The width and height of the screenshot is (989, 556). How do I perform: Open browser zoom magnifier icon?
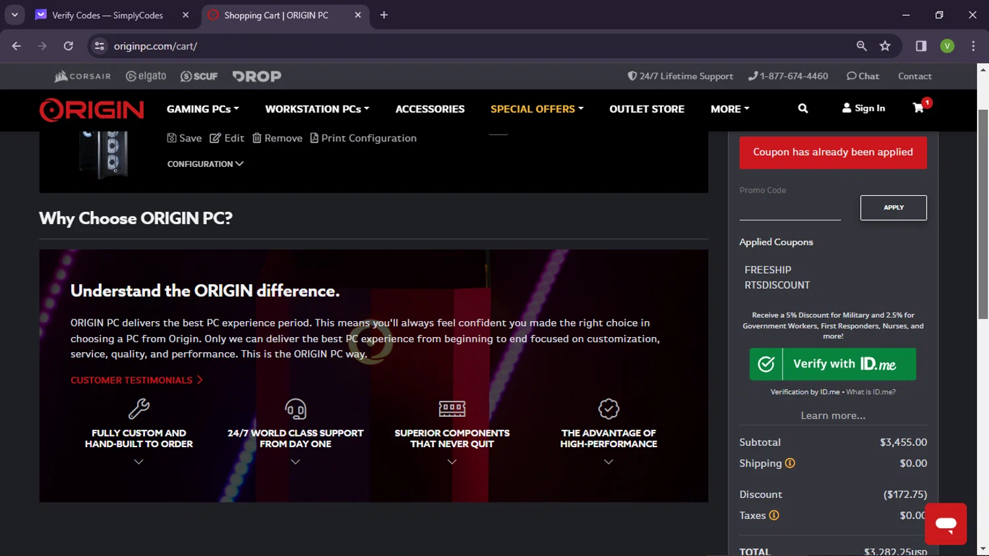[x=861, y=46]
